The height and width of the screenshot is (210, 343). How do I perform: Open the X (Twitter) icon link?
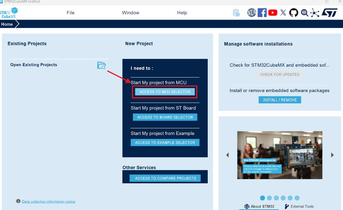click(x=283, y=13)
